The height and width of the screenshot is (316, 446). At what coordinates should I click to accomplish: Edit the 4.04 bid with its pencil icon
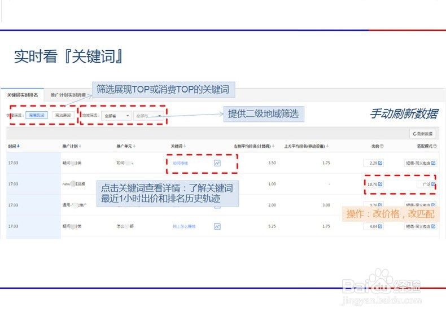click(x=381, y=226)
